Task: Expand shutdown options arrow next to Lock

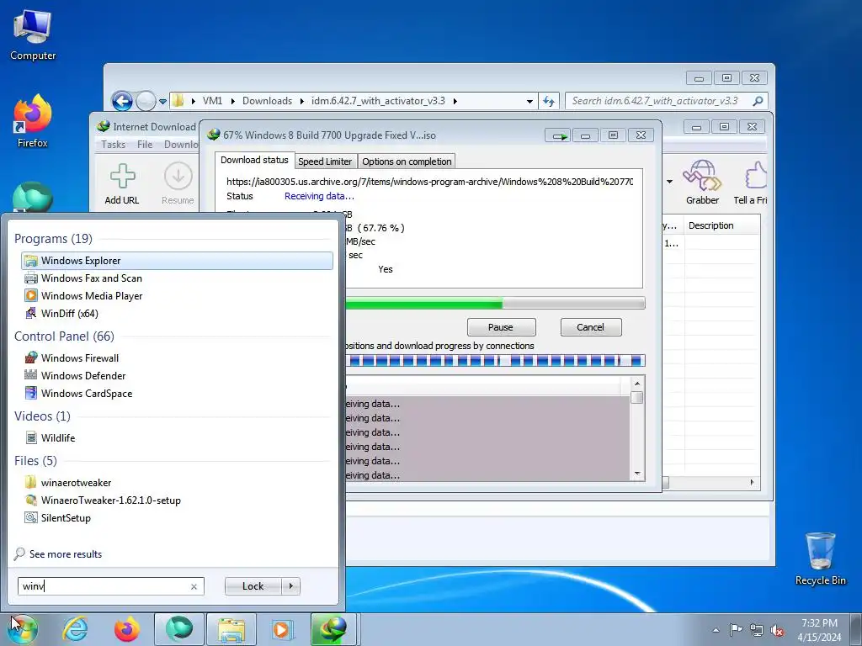Action: point(290,586)
